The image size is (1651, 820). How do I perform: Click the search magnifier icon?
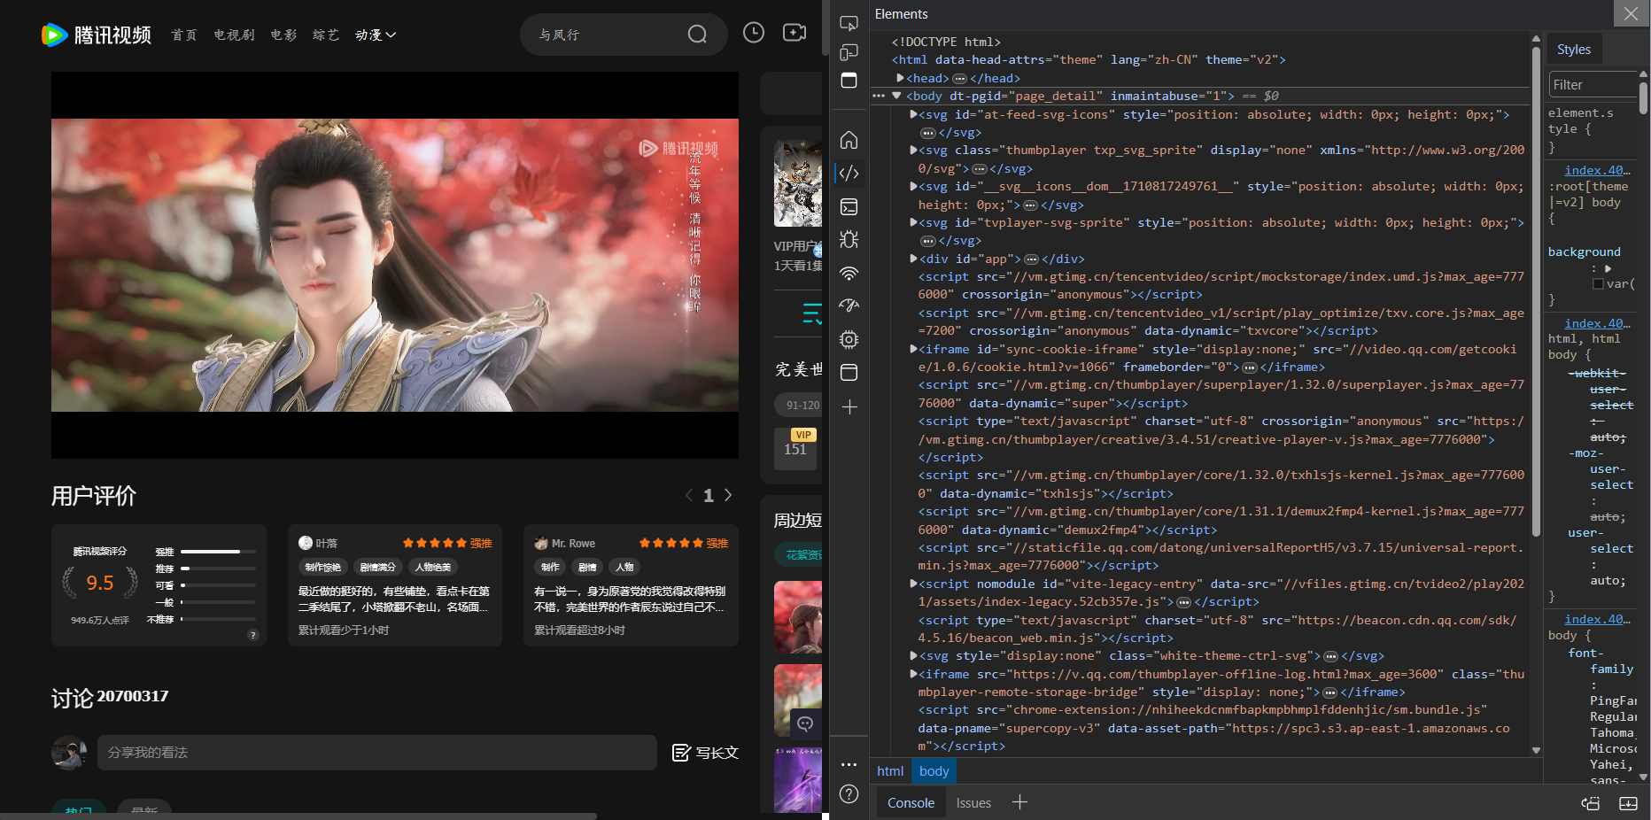pyautogui.click(x=697, y=35)
